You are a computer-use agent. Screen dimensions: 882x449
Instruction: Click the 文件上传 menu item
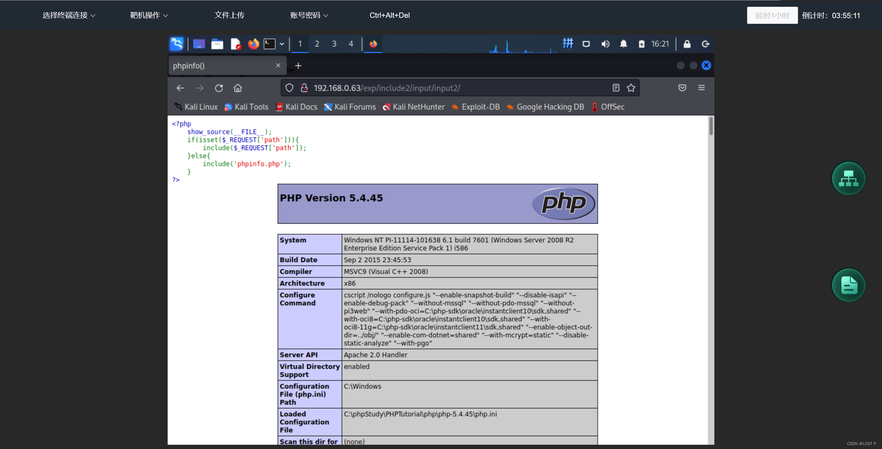point(230,15)
